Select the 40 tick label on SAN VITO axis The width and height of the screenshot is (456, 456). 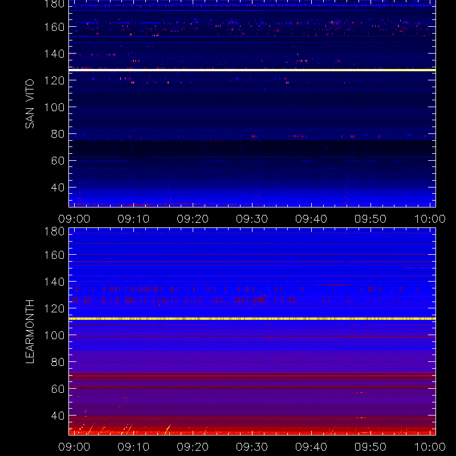click(x=58, y=188)
